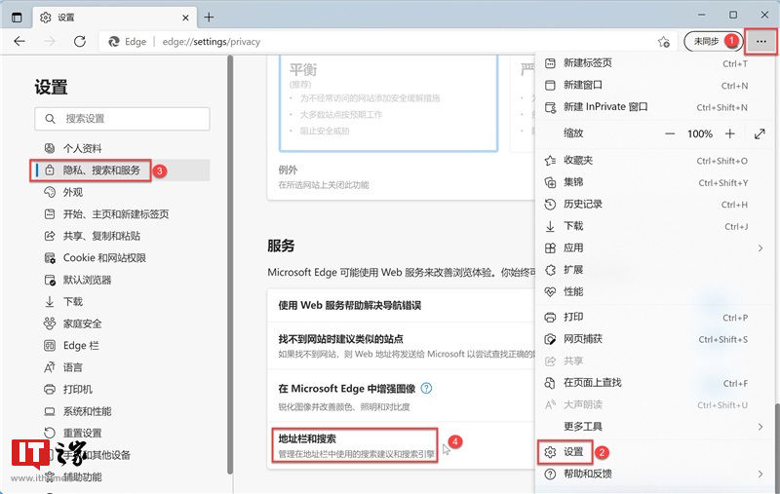Open 家庭安全 section
780x494 pixels.
123,323
